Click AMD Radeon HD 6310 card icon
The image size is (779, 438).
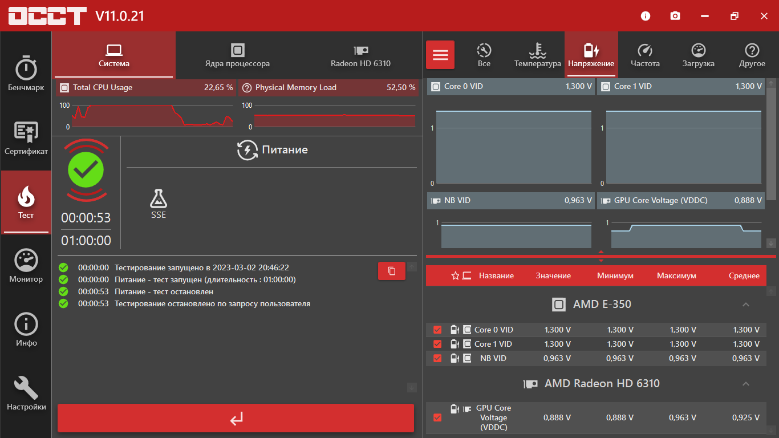[531, 384]
